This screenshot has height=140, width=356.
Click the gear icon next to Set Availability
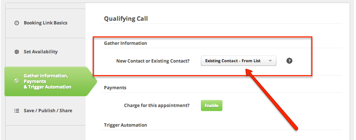click(x=17, y=52)
